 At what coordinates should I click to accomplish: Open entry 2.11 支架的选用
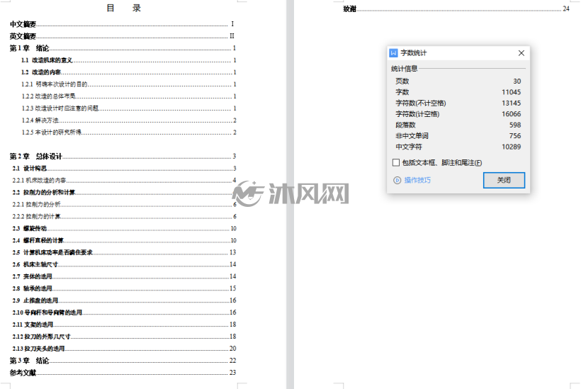pos(124,325)
